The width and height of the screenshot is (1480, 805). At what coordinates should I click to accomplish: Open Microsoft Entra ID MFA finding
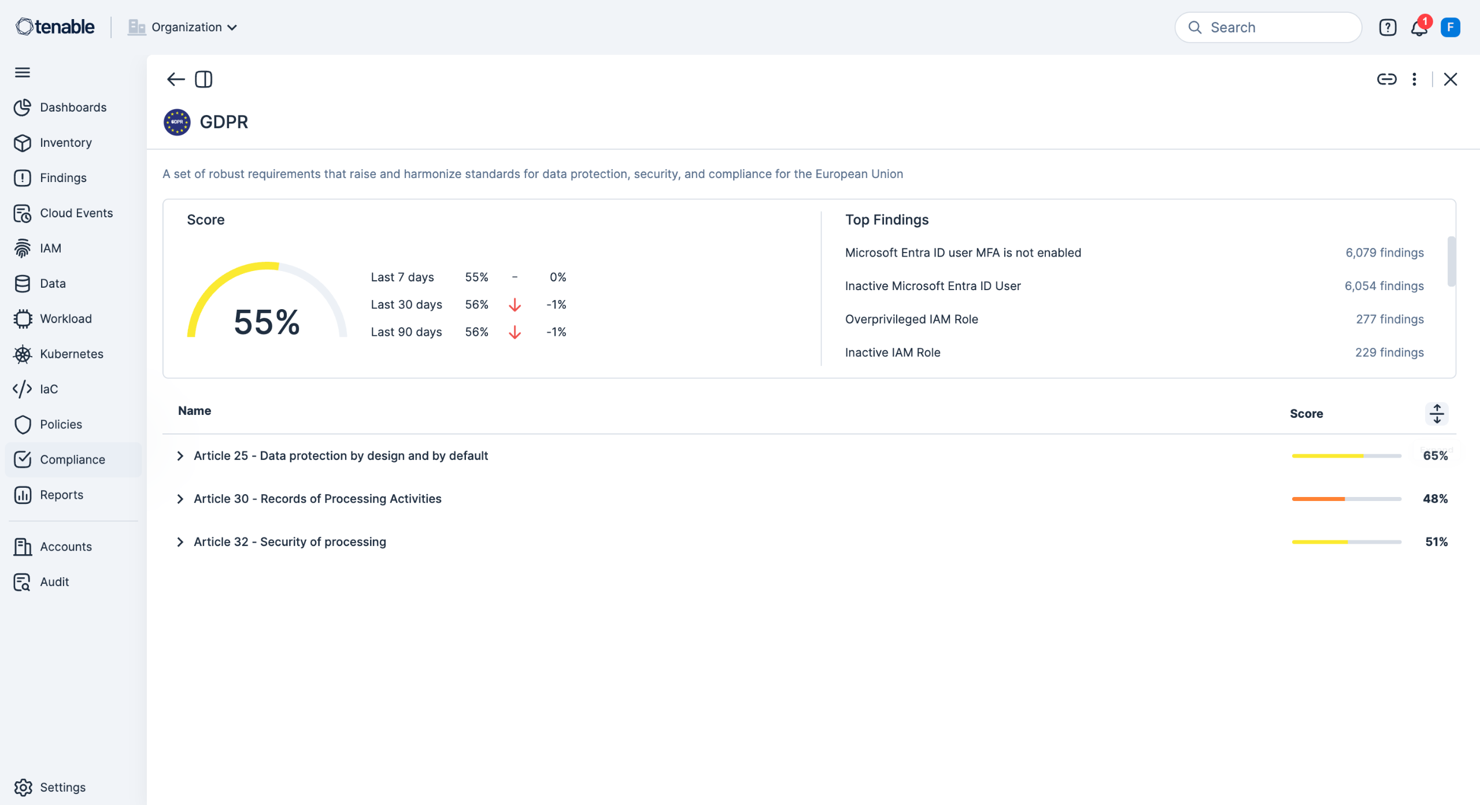(x=963, y=253)
